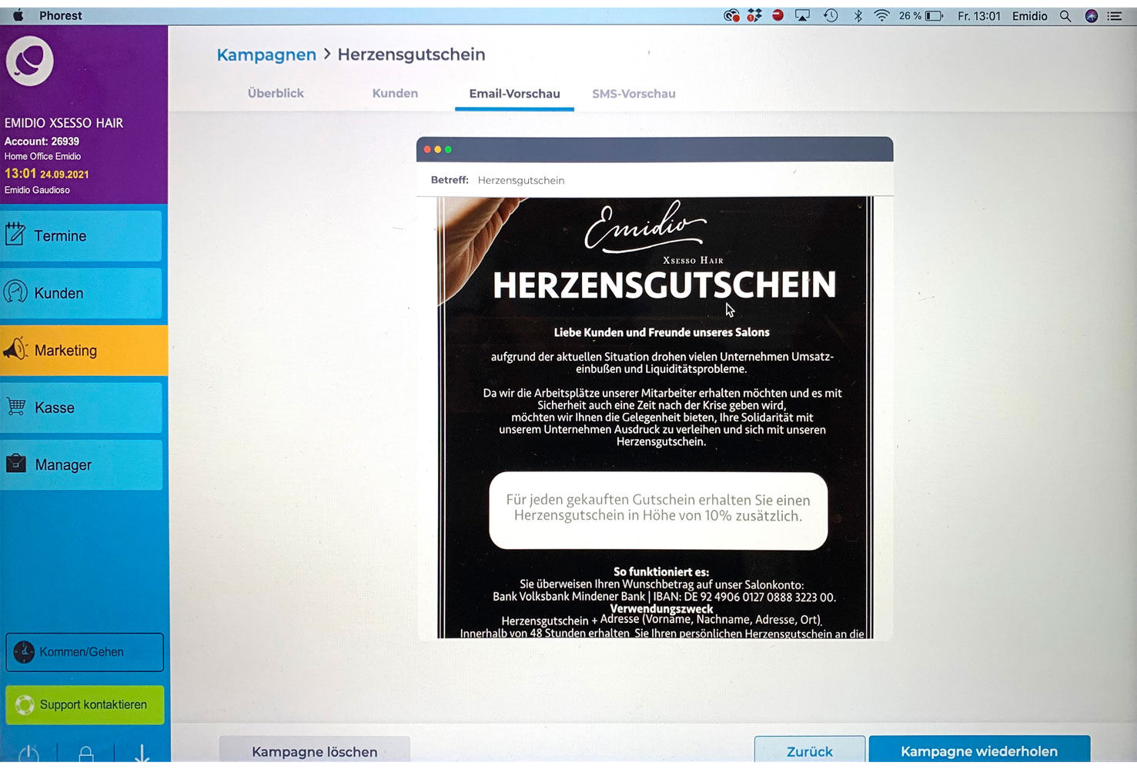Screen dimensions: 1137x769
Task: Open Time Machine menu bar icon
Action: pos(831,15)
